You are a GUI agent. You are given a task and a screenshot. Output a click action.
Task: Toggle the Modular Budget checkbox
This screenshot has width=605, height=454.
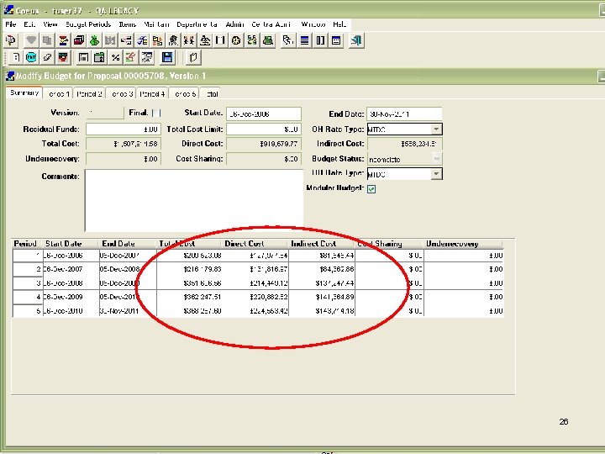[371, 189]
